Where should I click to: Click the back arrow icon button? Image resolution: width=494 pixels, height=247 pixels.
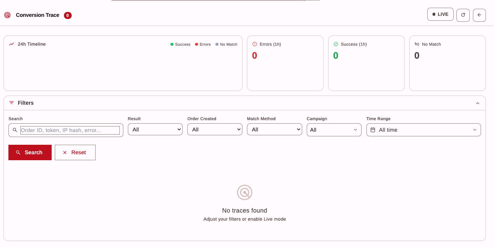(x=479, y=15)
